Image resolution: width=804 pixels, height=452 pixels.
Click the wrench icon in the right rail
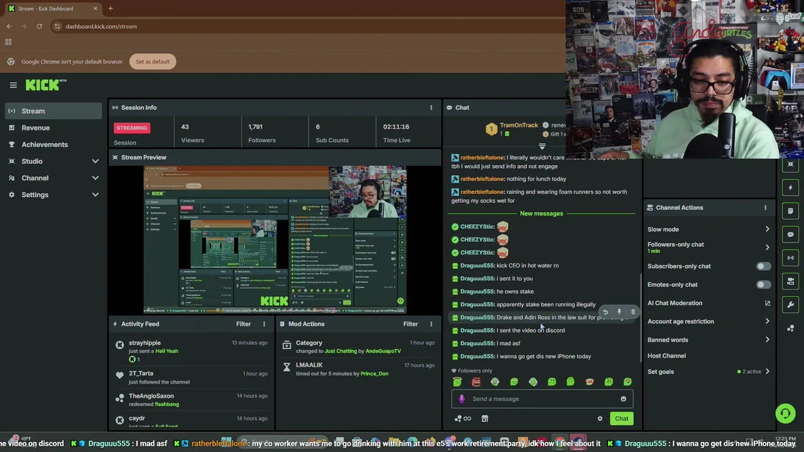791,304
